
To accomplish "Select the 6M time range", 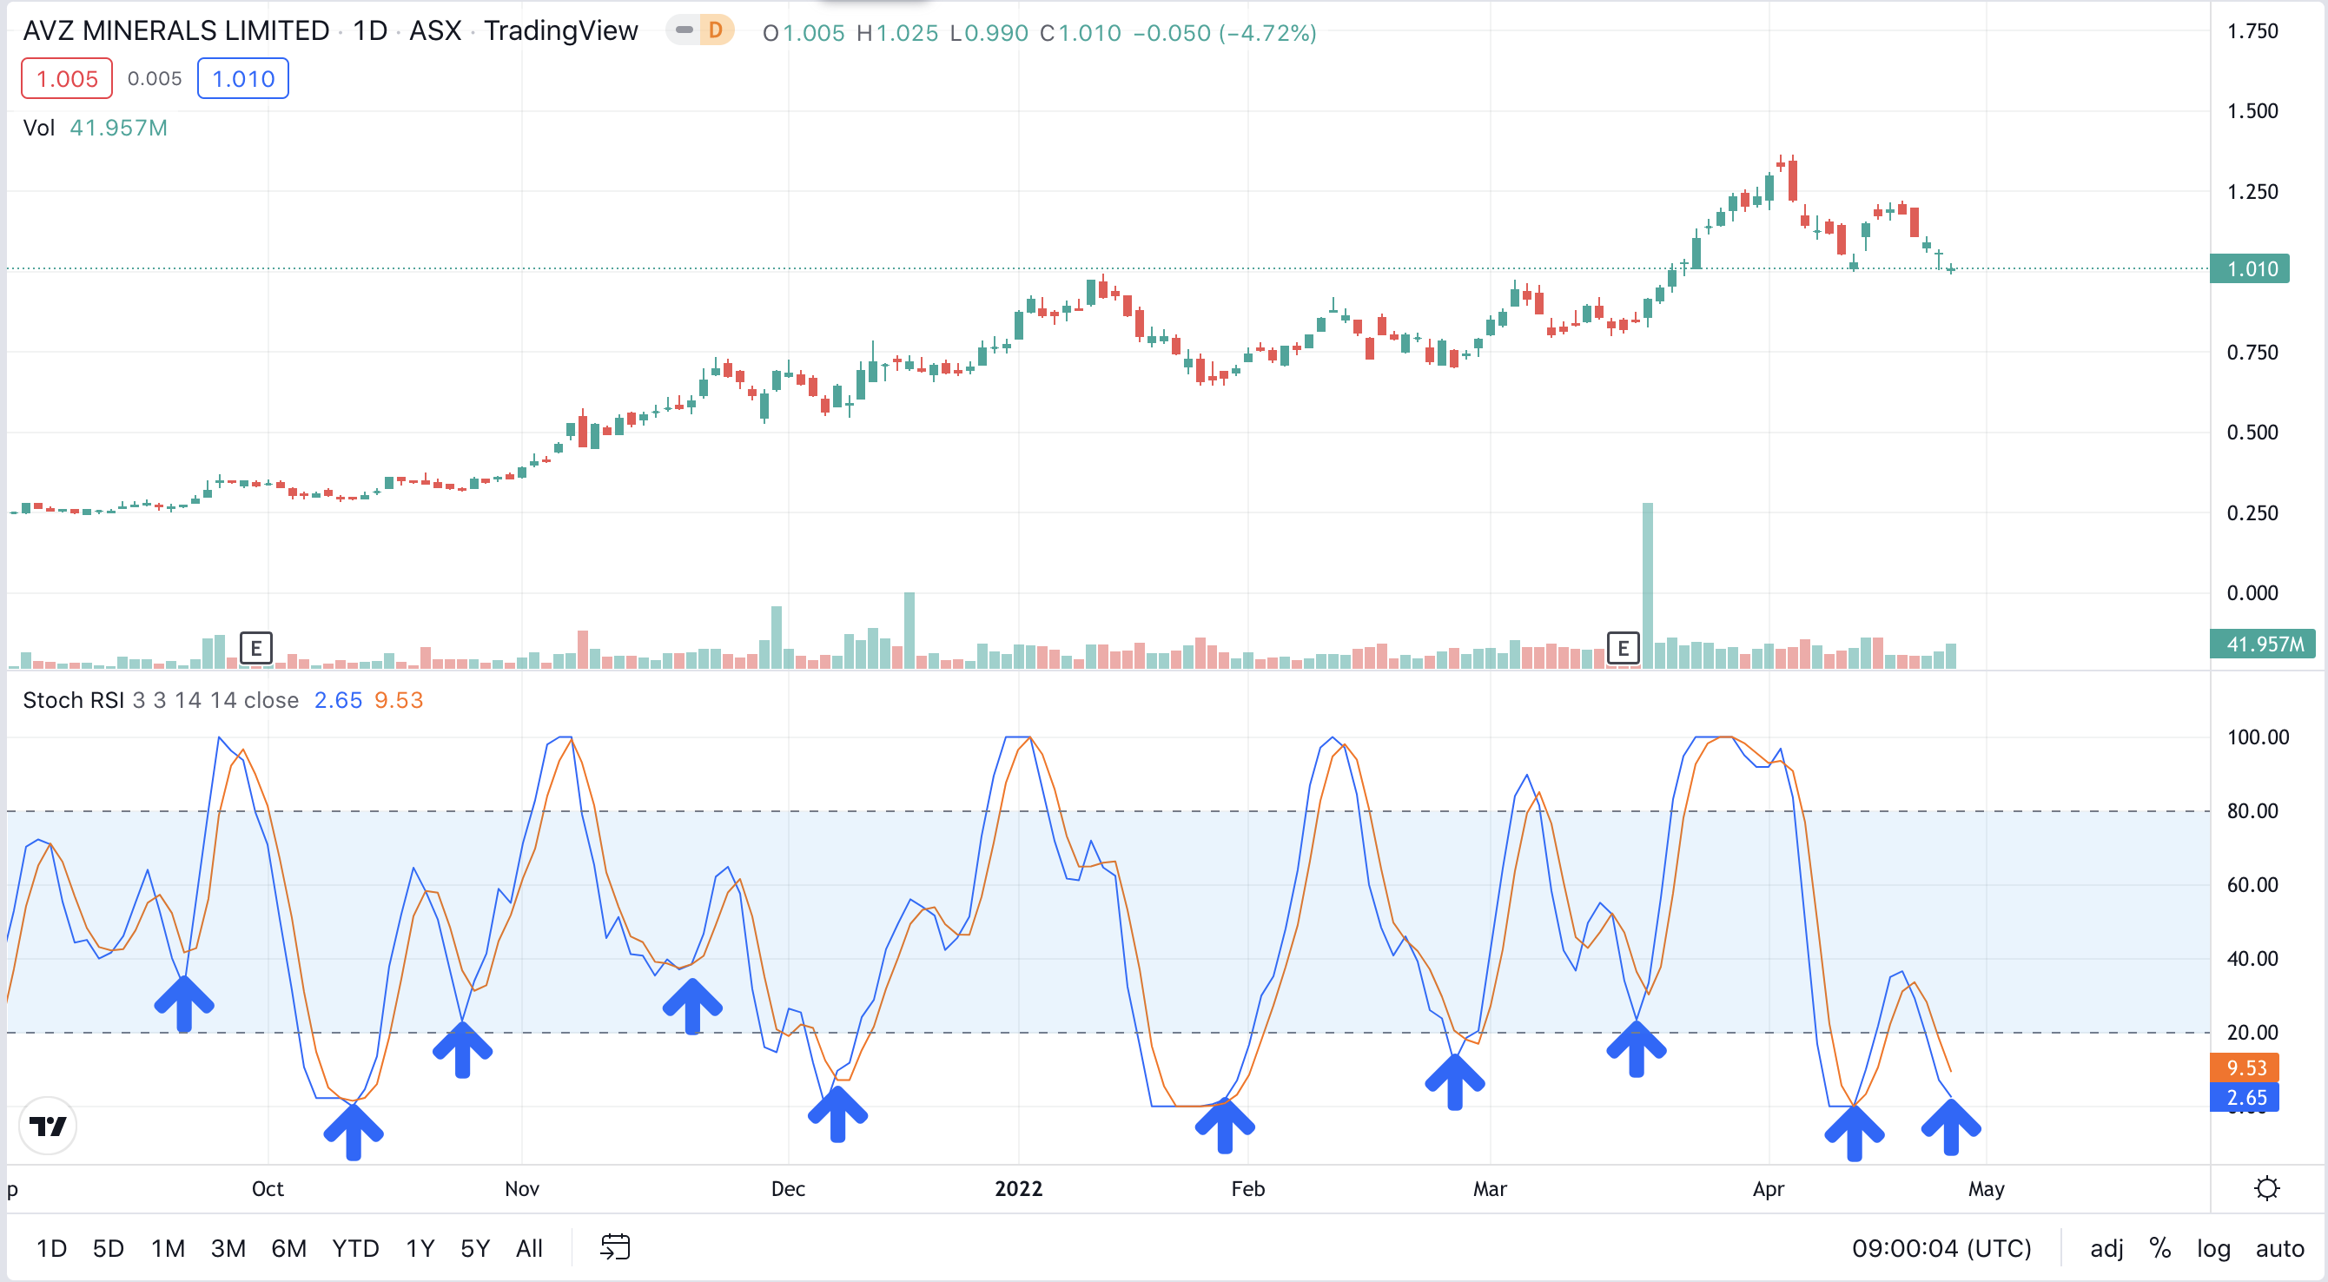I will [288, 1247].
